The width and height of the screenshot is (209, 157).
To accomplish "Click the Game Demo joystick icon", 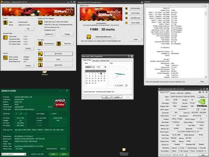I will click(x=40, y=65).
